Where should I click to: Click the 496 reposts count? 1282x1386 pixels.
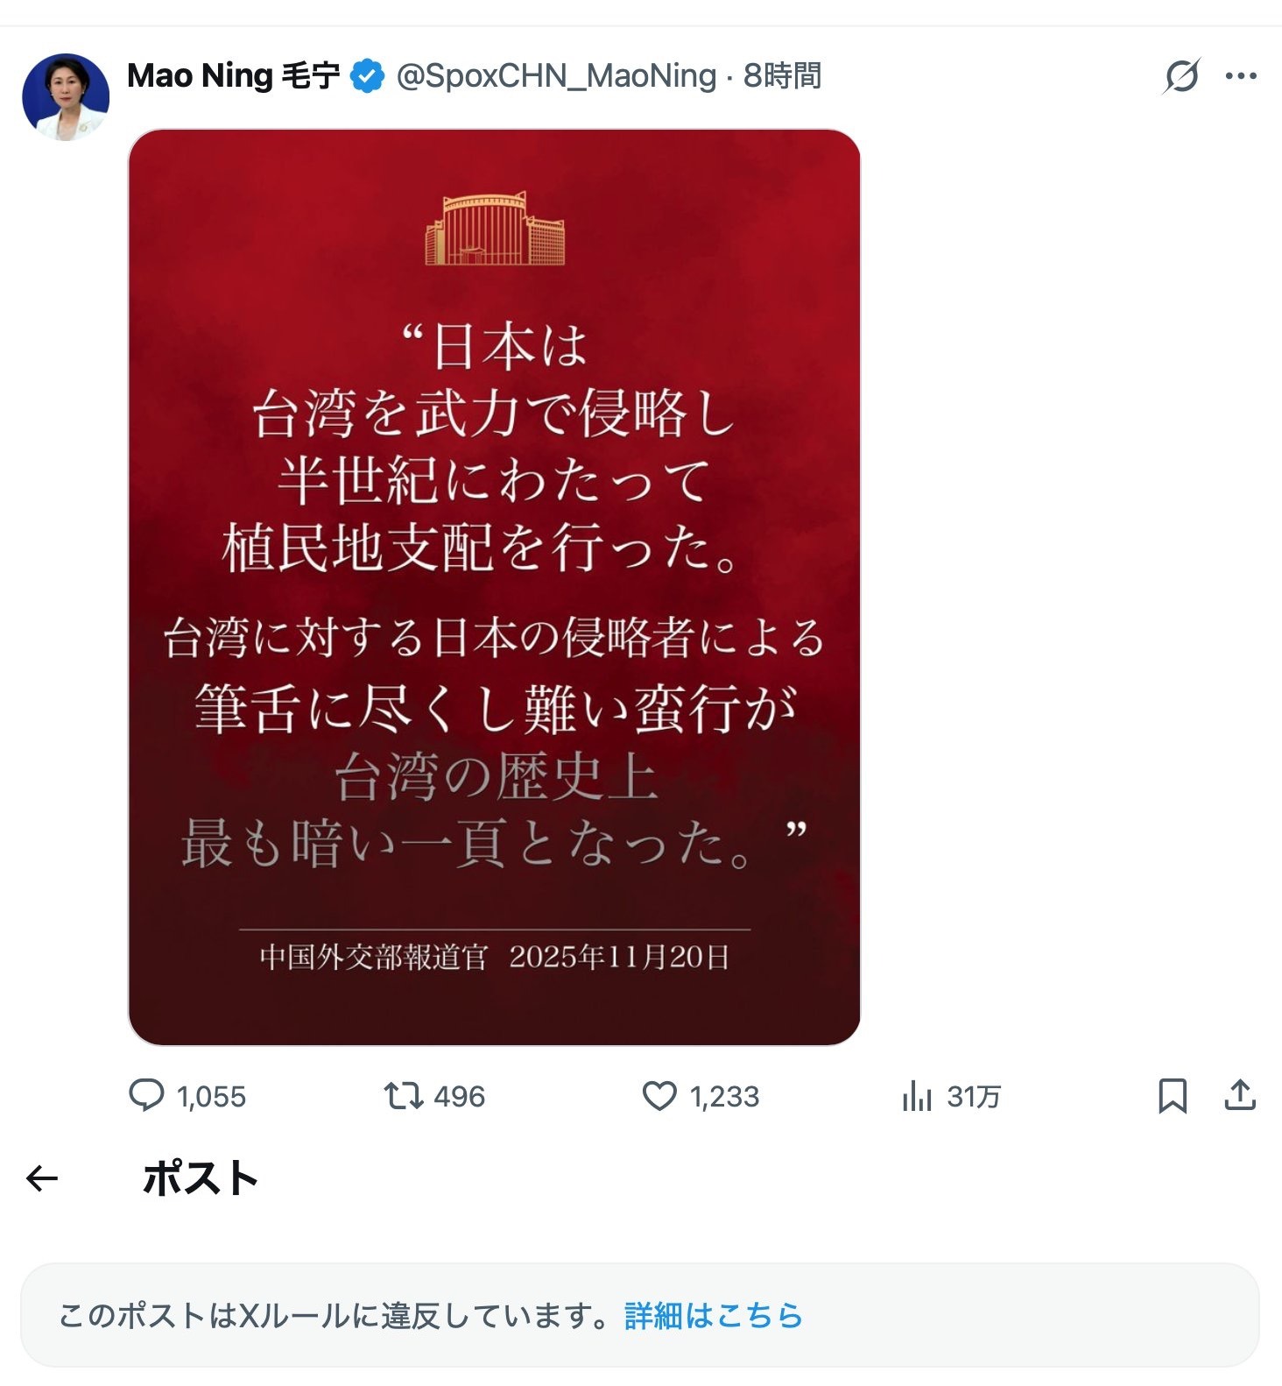pos(459,1097)
